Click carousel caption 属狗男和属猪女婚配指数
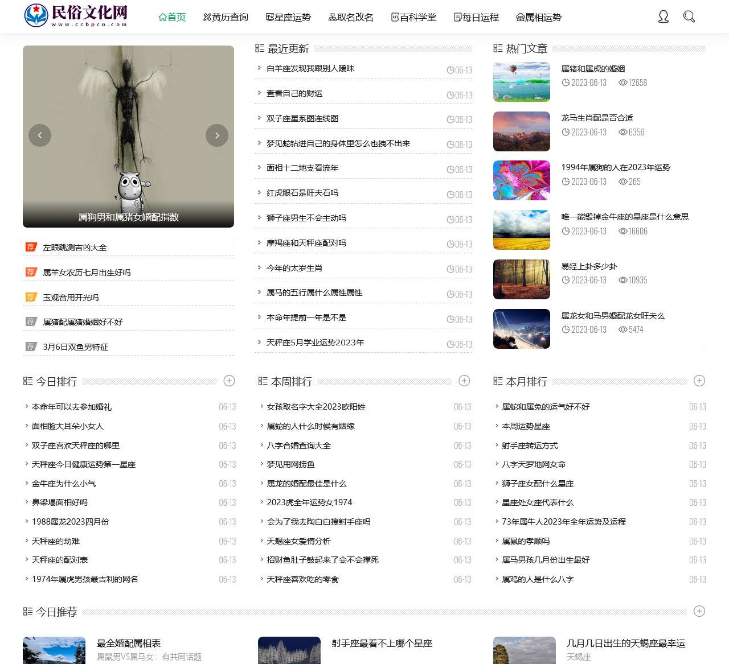Viewport: 729px width, 664px height. 128,217
